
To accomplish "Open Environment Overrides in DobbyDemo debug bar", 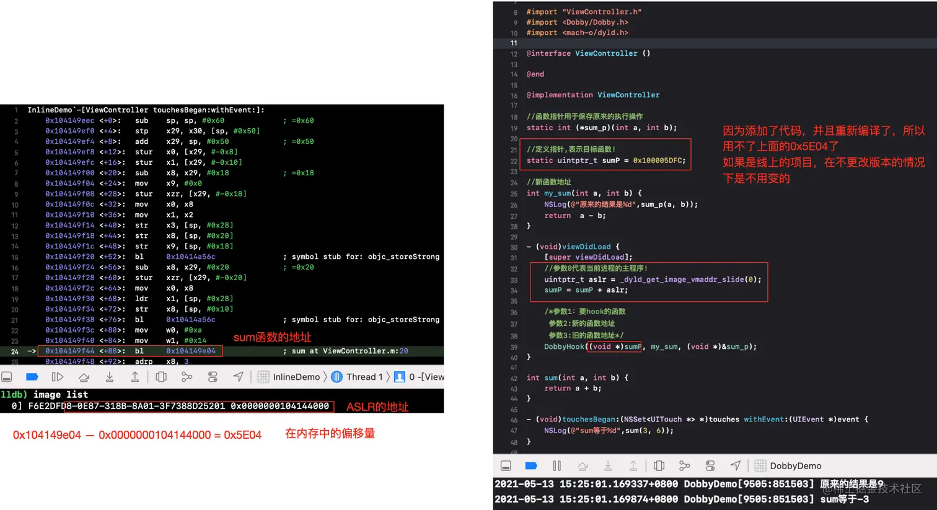I will pyautogui.click(x=710, y=465).
